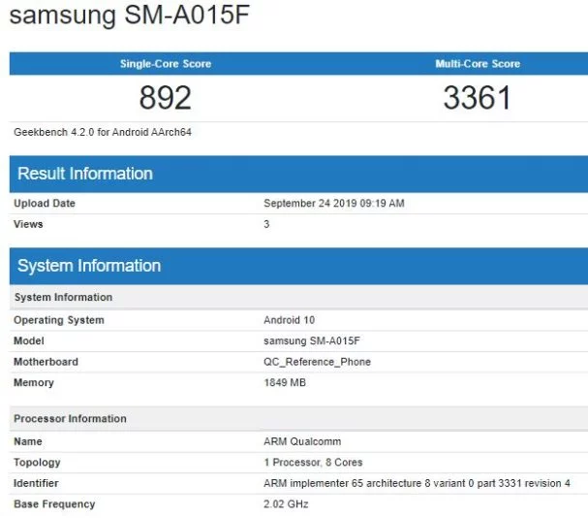Screen dimensions: 588x518
Task: Click the 'Views' row label
Action: tap(28, 224)
